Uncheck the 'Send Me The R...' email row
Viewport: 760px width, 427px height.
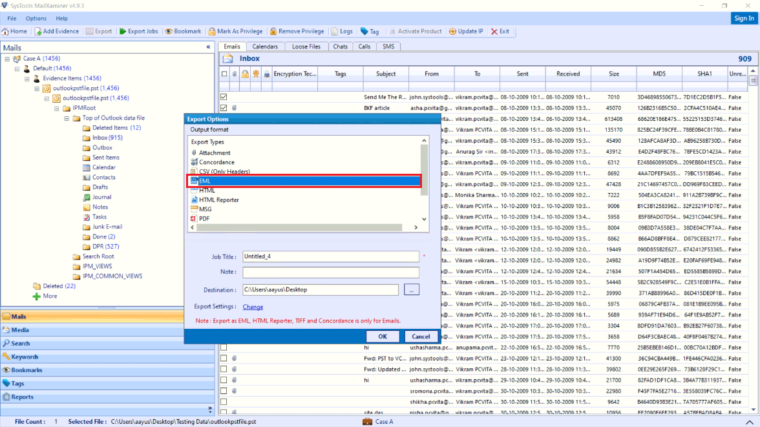point(224,97)
